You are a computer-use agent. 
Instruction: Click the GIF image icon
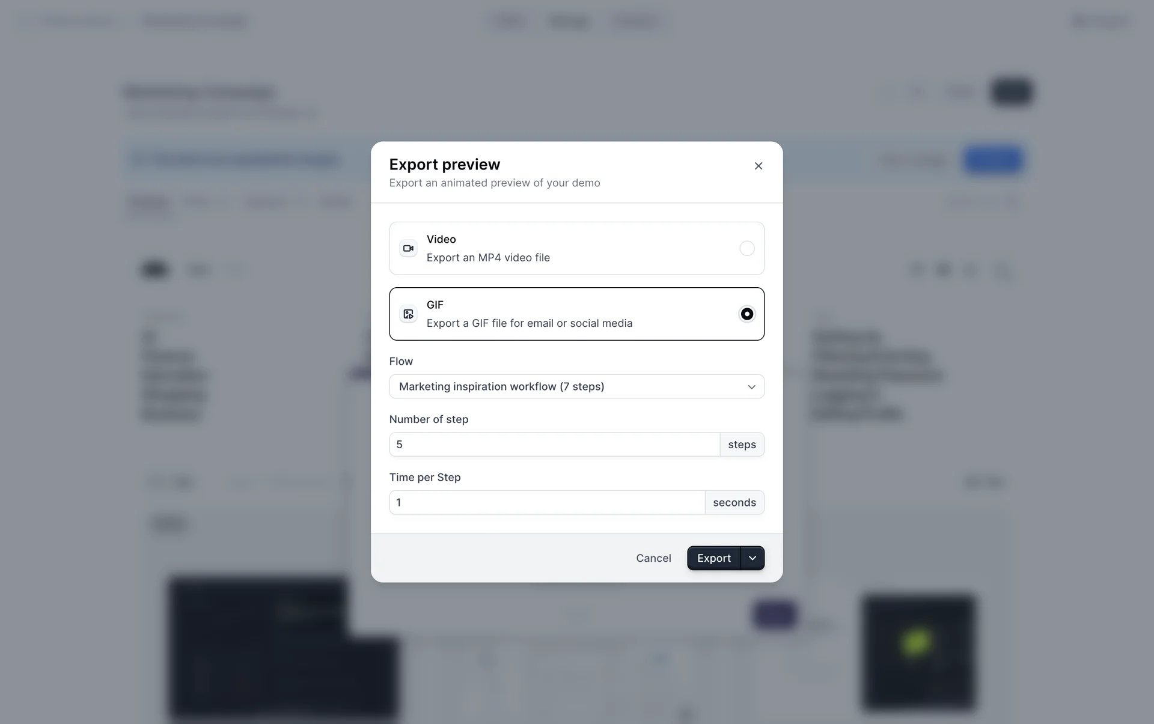tap(409, 314)
